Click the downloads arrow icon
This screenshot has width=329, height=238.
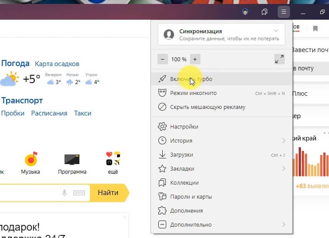[x=162, y=154]
